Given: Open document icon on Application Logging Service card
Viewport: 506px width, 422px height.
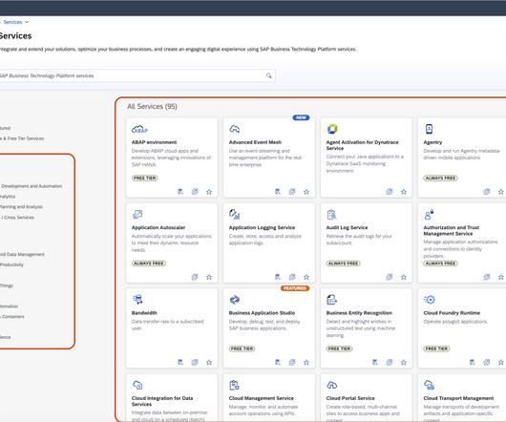Looking at the screenshot, I should (x=278, y=277).
